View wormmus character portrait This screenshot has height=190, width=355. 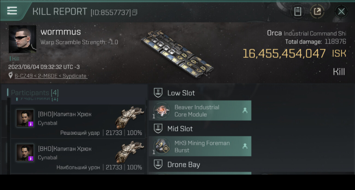click(22, 39)
